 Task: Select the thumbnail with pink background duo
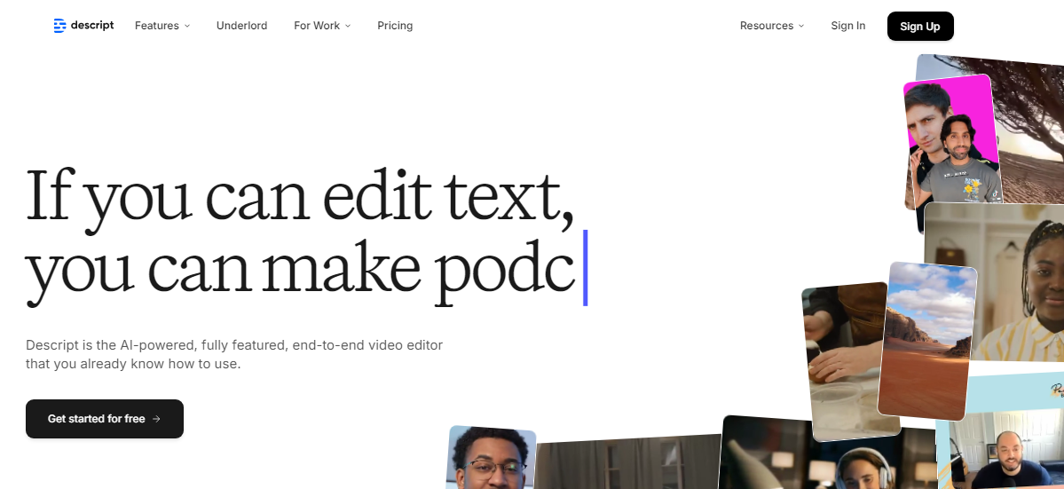click(x=952, y=142)
